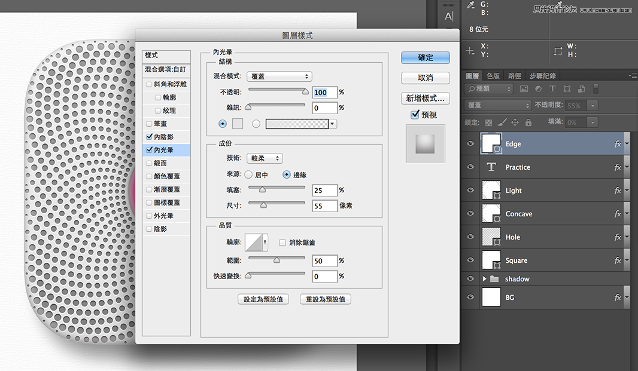The height and width of the screenshot is (371, 638).
Task: Open the glow gradient picker arrow
Action: (x=333, y=124)
